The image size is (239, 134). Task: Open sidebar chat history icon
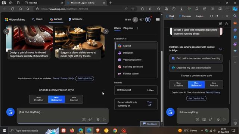point(226,24)
